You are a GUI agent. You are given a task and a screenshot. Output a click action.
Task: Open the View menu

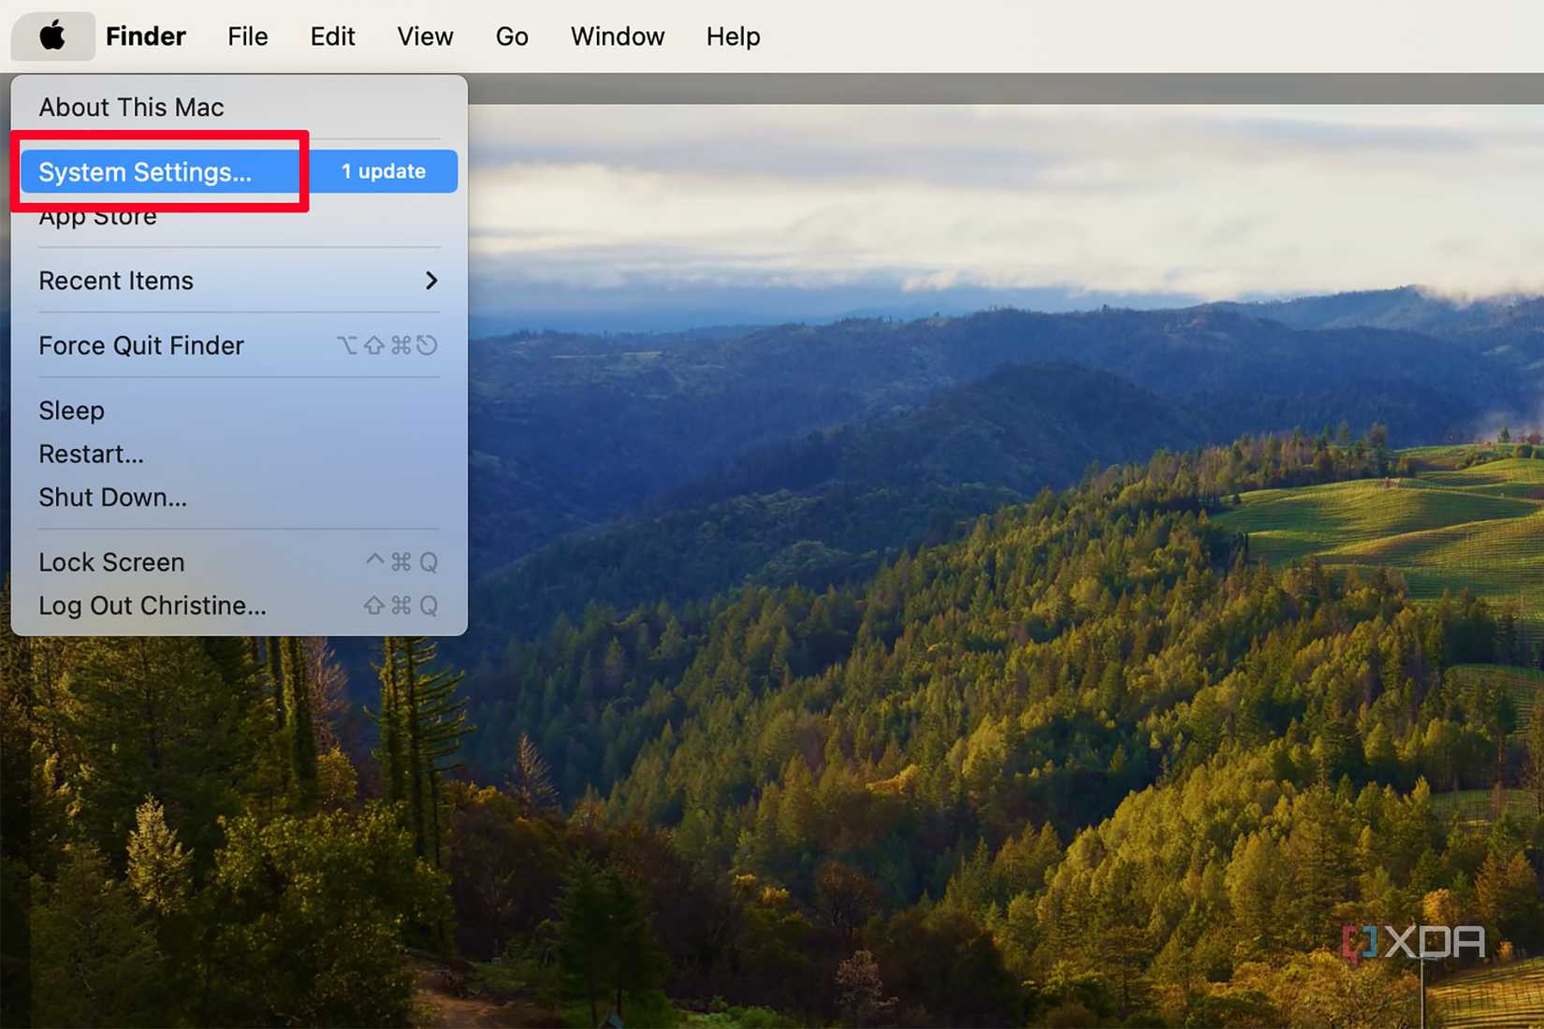coord(425,36)
